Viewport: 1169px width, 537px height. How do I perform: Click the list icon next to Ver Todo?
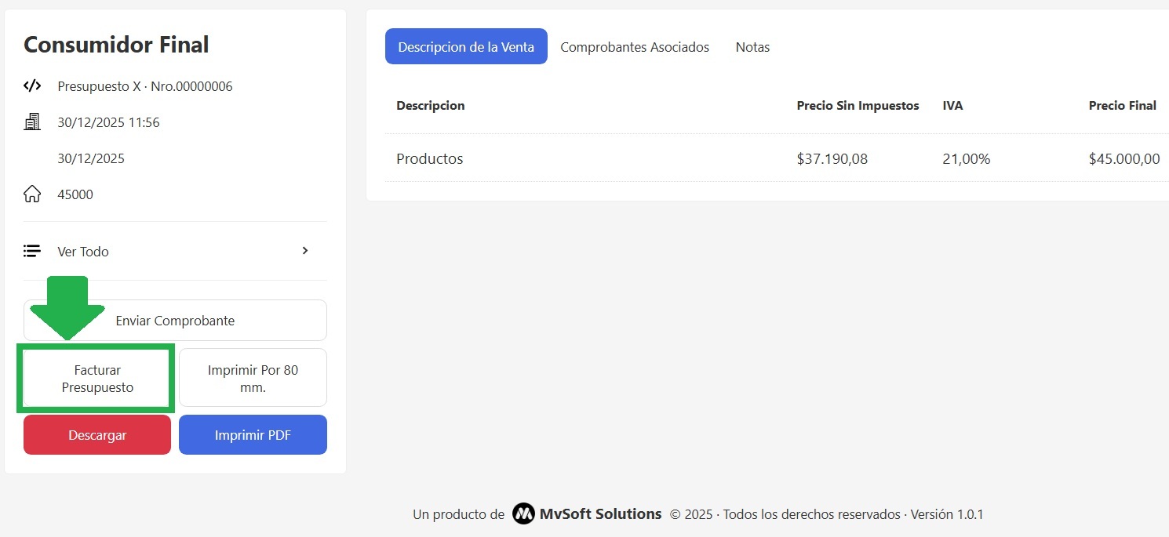coord(32,252)
